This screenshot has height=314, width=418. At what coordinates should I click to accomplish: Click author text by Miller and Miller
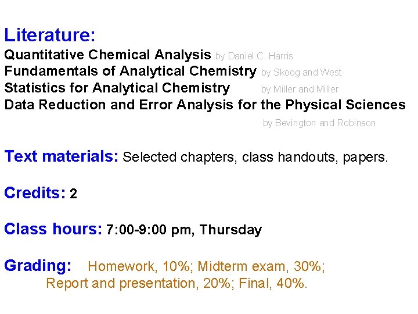[x=300, y=89]
